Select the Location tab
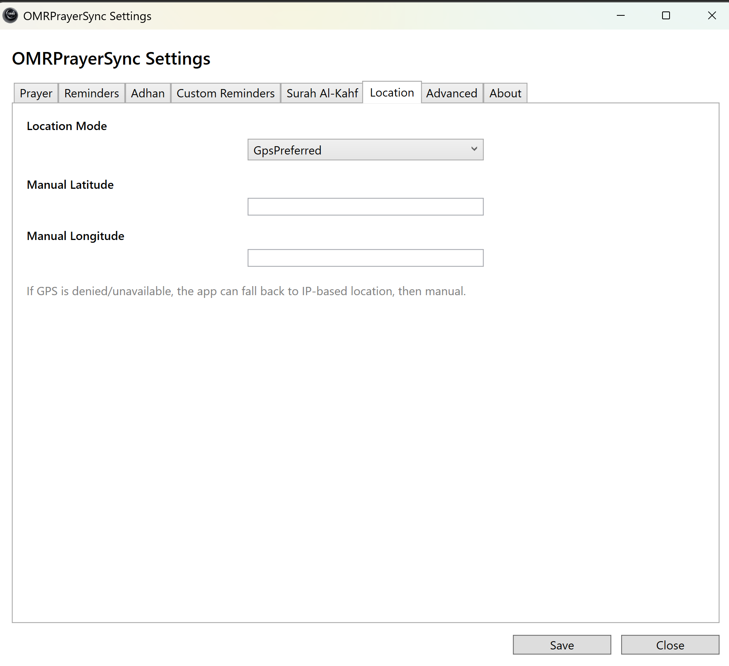729x666 pixels. pyautogui.click(x=392, y=93)
